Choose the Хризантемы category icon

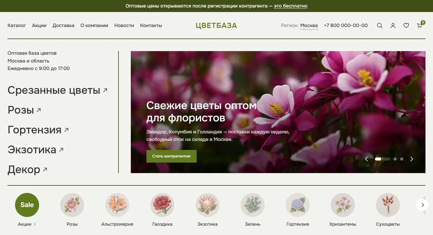pyautogui.click(x=343, y=205)
